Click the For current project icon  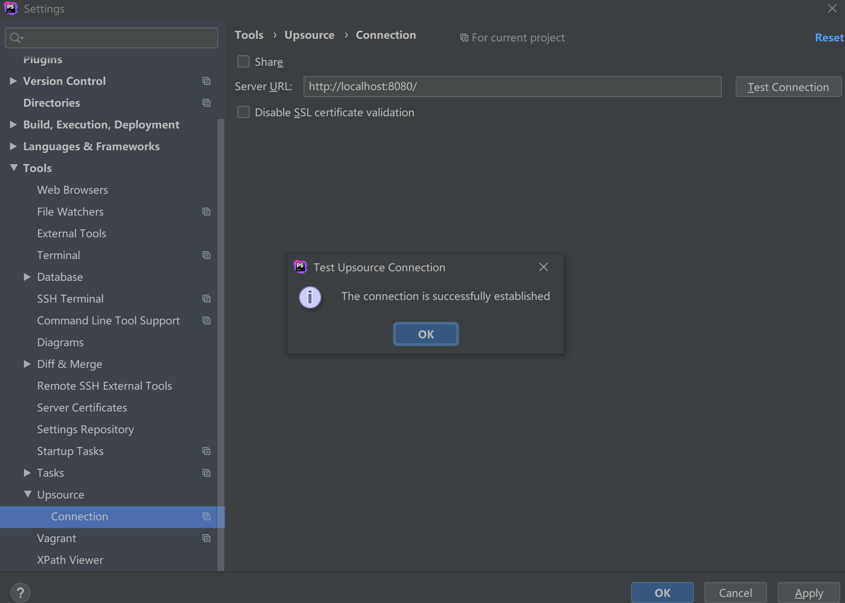tap(464, 38)
